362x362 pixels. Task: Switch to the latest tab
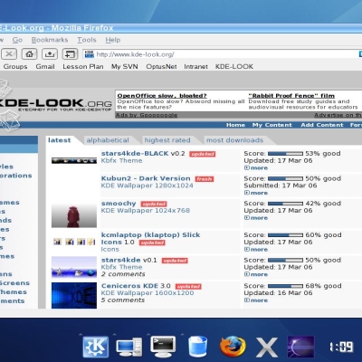coord(60,140)
